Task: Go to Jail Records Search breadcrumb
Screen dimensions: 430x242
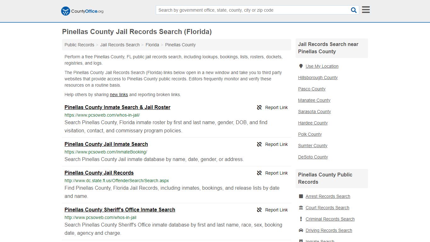Action: [120, 45]
